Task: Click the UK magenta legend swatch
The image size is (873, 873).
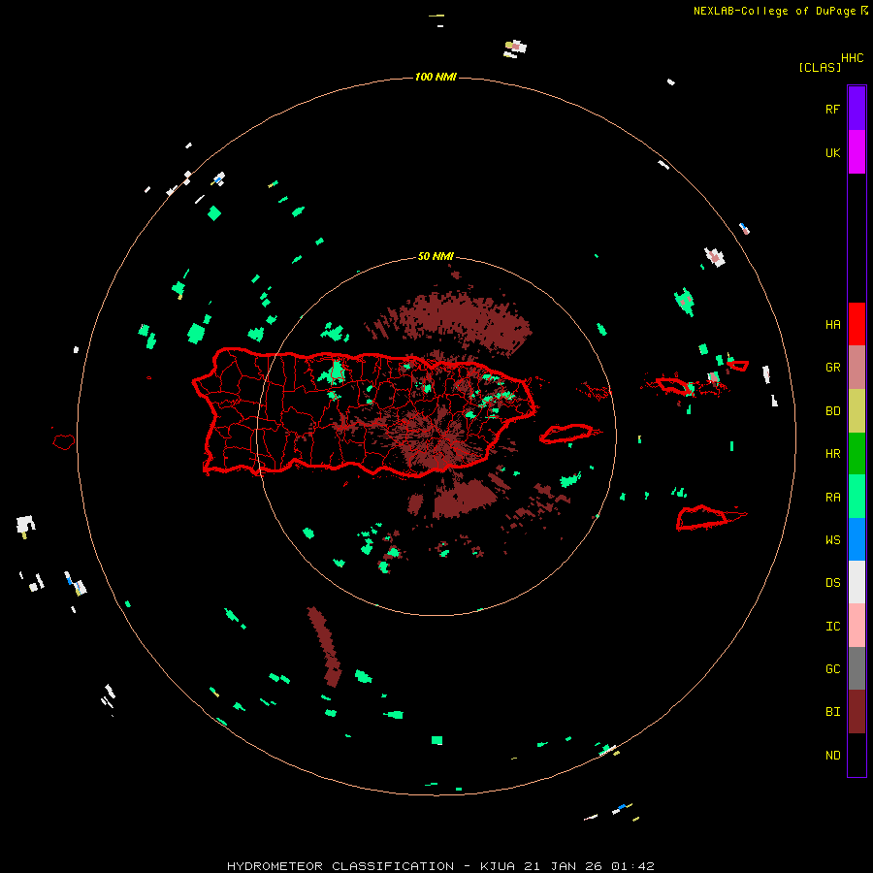Action: [x=857, y=152]
